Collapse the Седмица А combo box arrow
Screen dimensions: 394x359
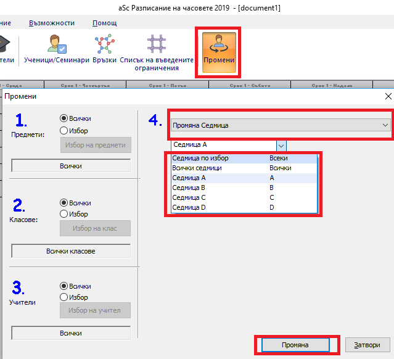pyautogui.click(x=281, y=146)
